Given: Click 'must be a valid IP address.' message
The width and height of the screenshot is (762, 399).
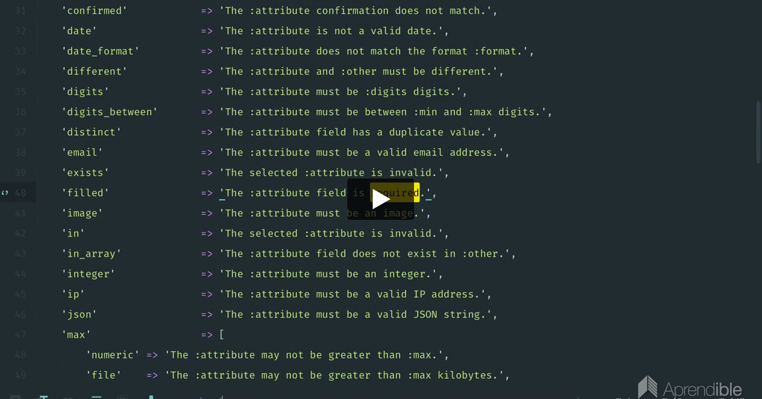Looking at the screenshot, I should [x=401, y=295].
